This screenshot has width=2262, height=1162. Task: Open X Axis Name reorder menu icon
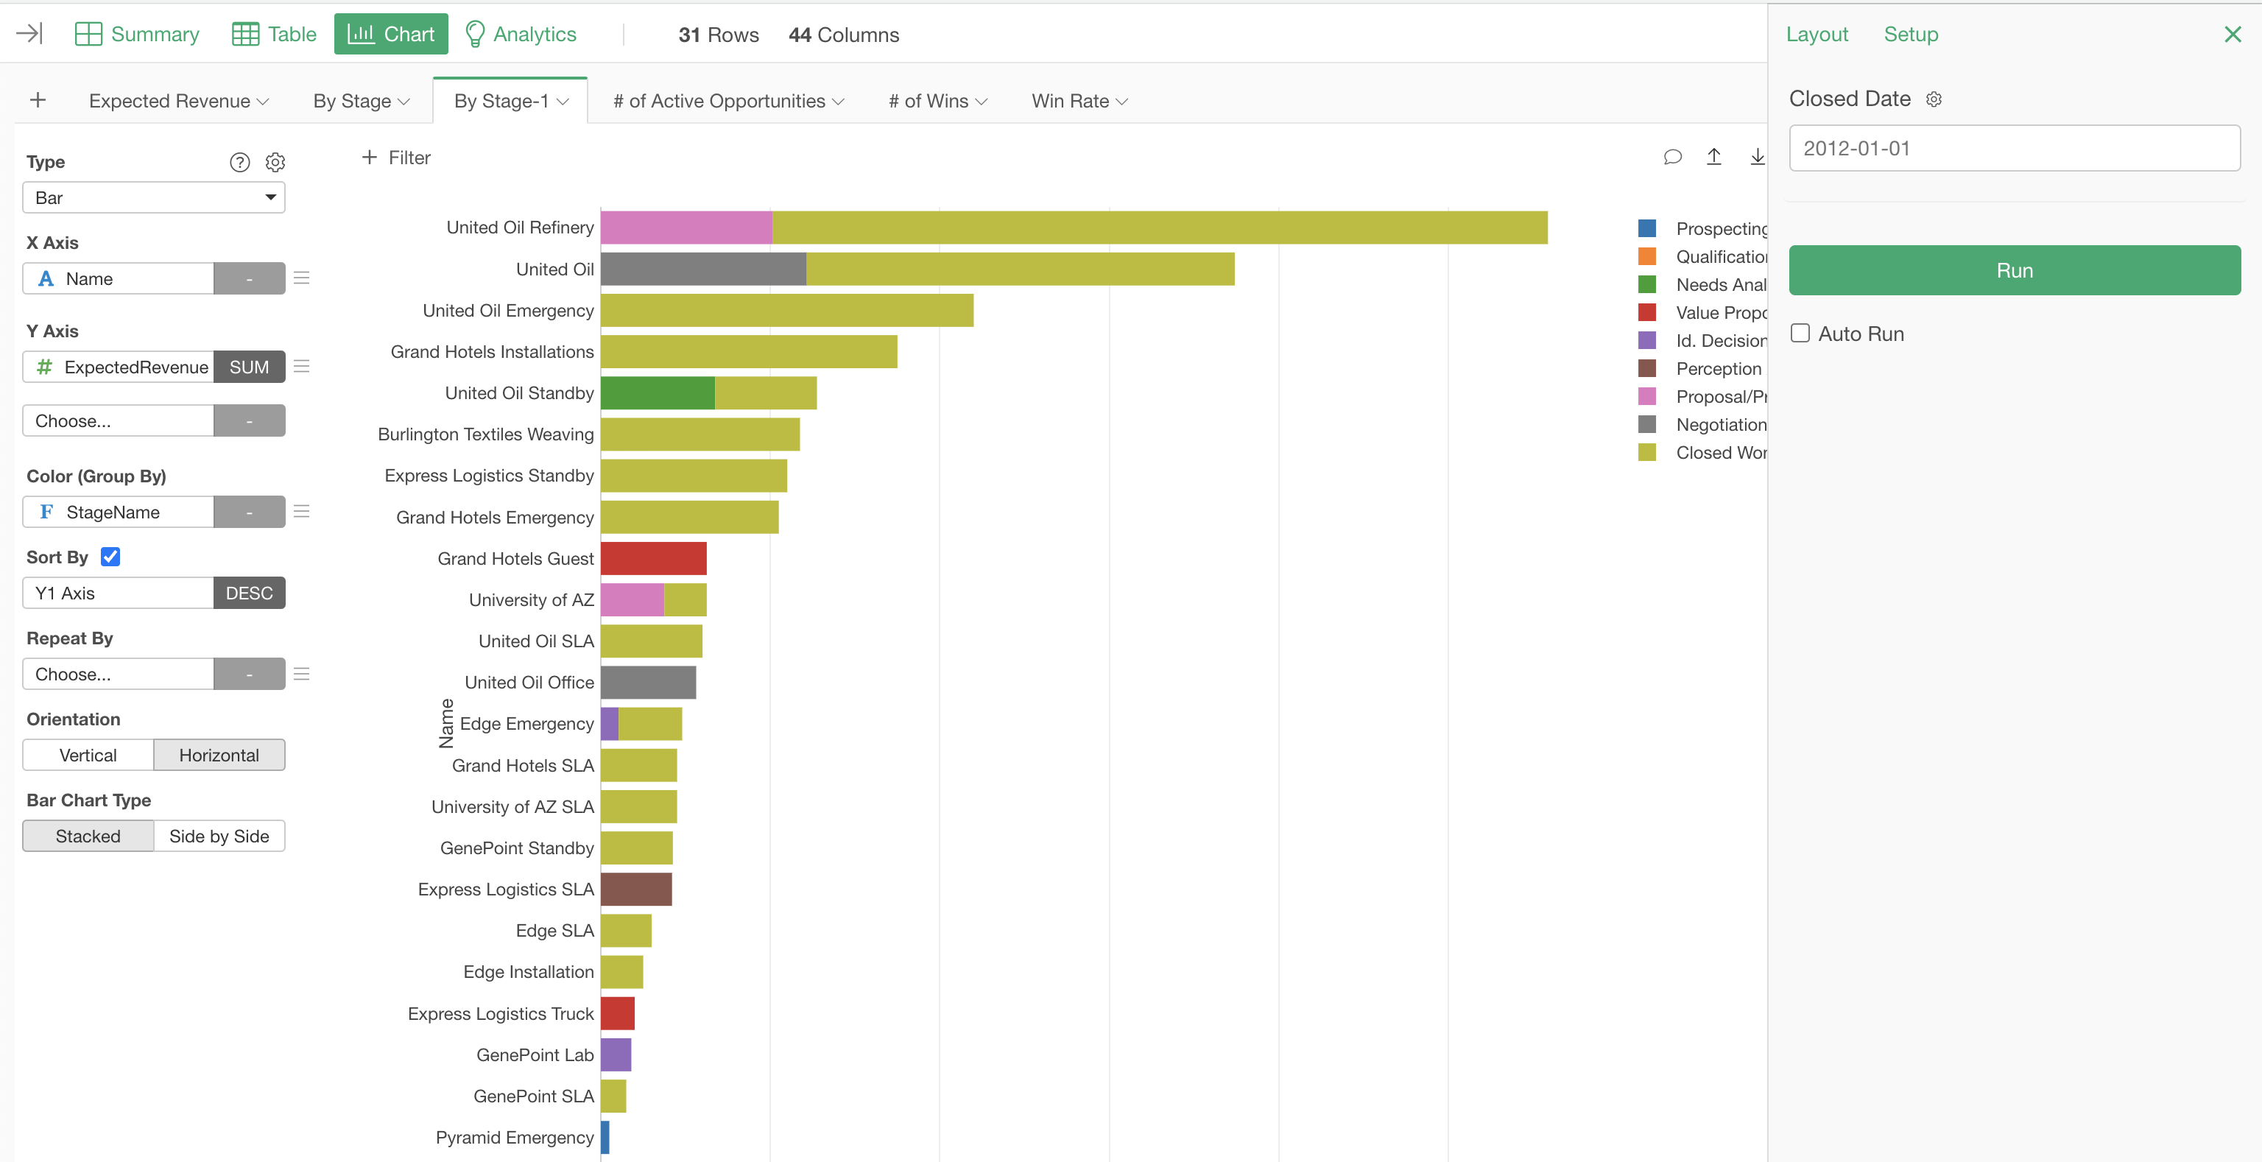point(301,278)
